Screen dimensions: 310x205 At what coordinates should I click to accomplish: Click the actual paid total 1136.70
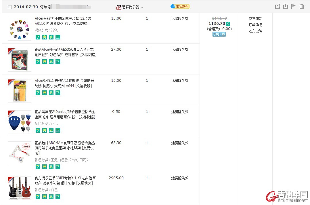point(217,24)
